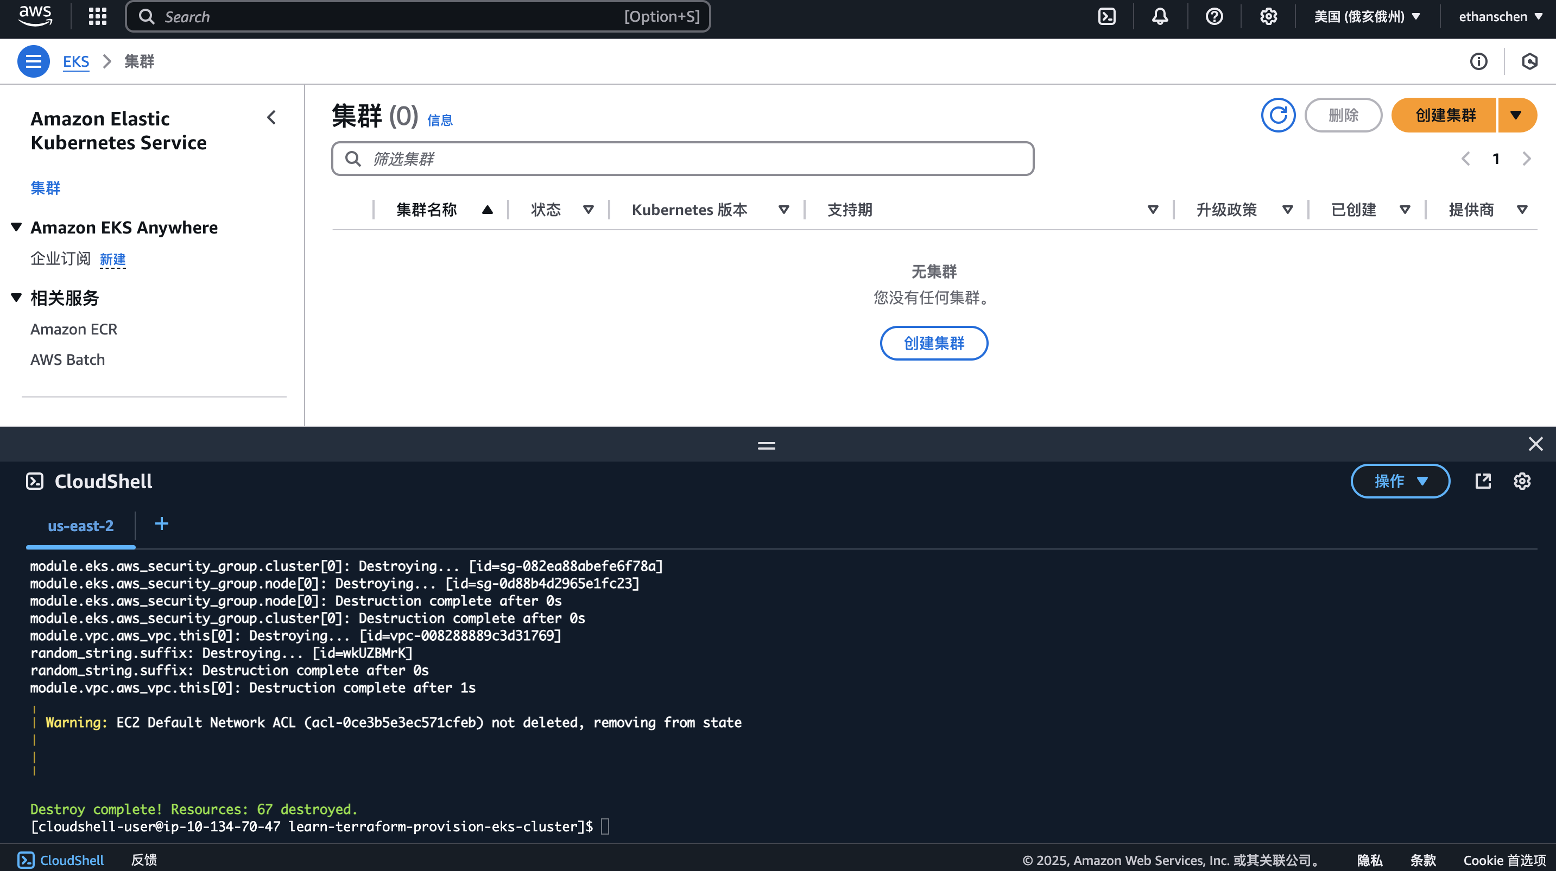Open the 状态 column filter dropdown
1556x871 pixels.
point(589,210)
